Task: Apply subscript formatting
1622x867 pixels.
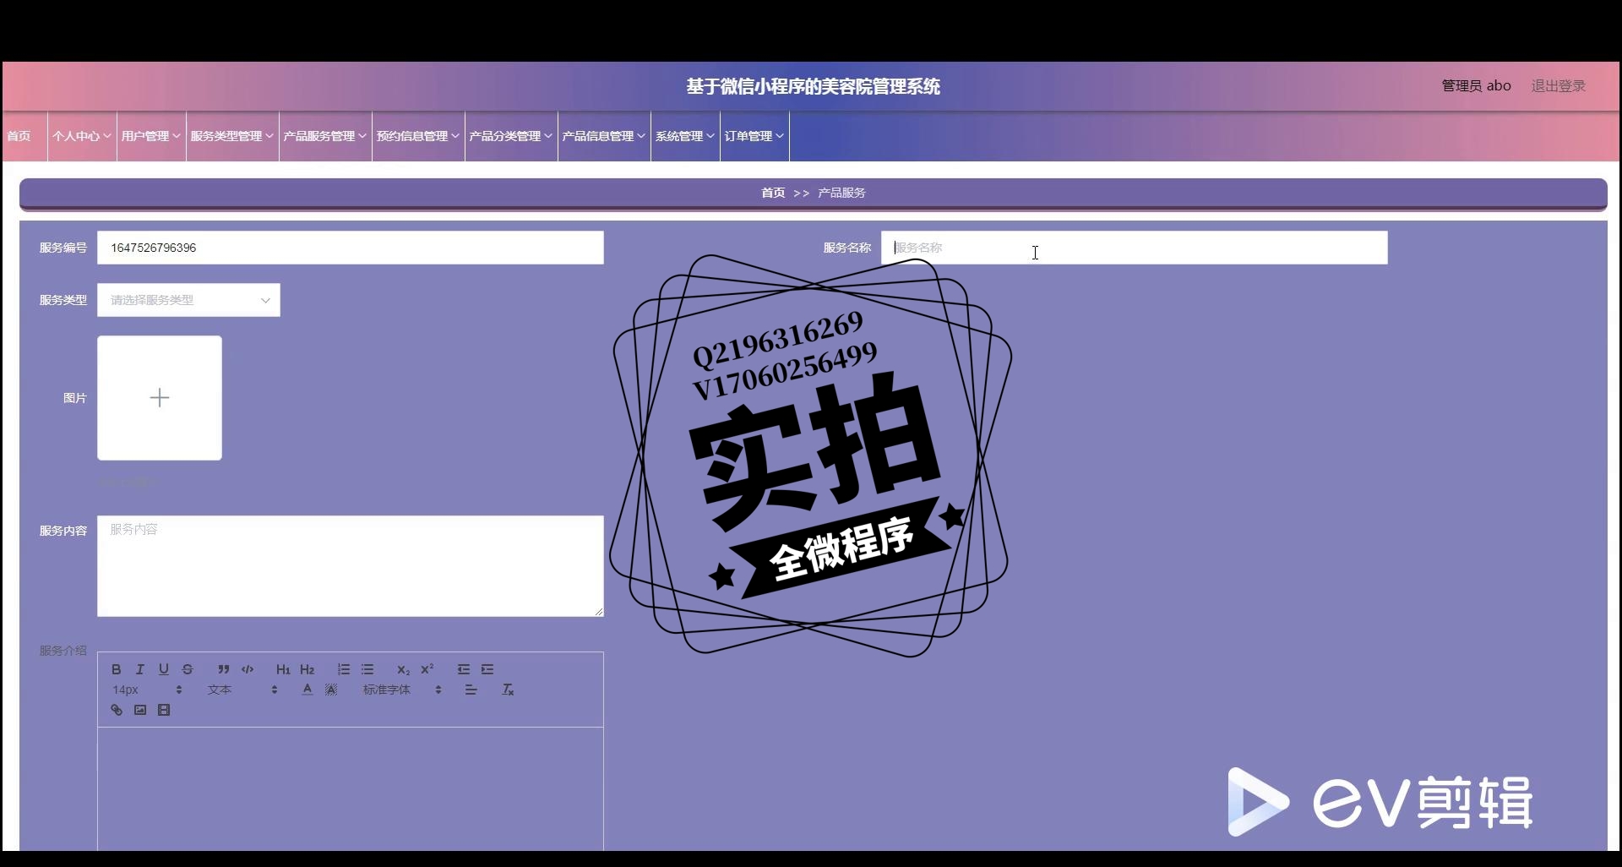Action: click(404, 669)
